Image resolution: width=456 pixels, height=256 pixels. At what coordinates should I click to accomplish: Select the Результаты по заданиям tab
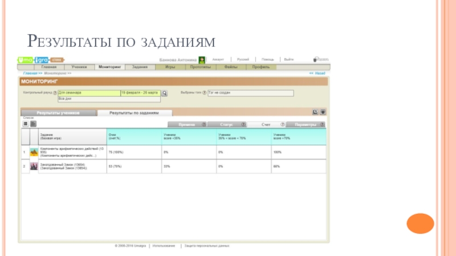pos(135,113)
